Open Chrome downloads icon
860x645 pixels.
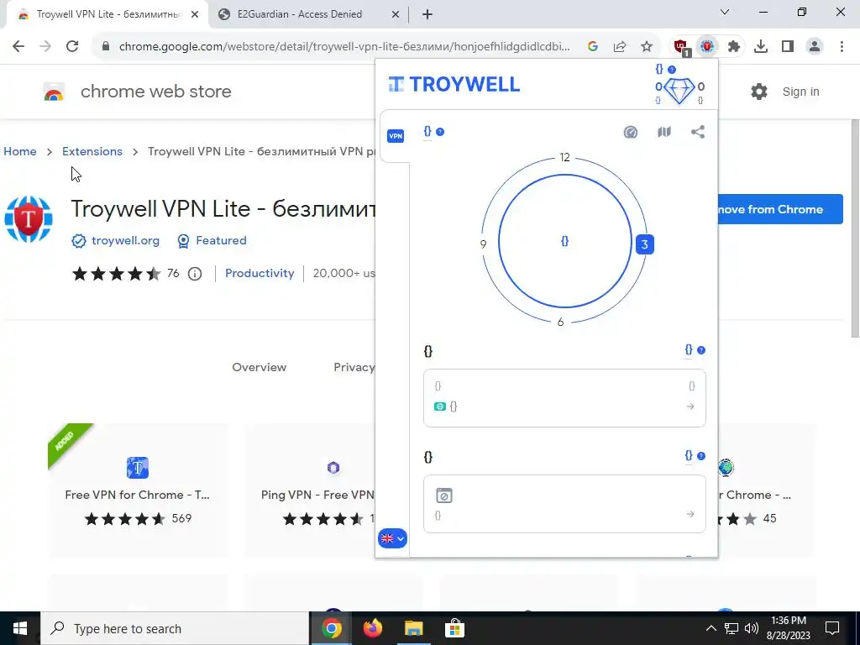[x=761, y=47]
